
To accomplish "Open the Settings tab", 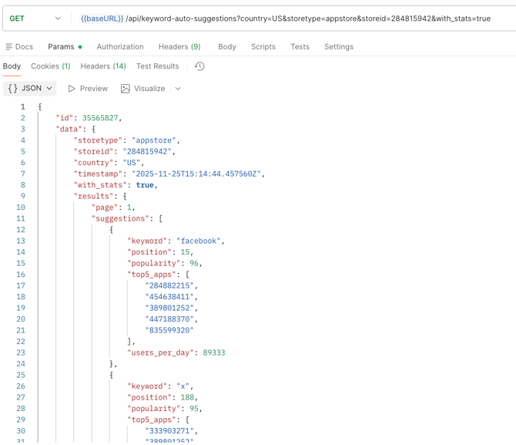I will coord(339,47).
